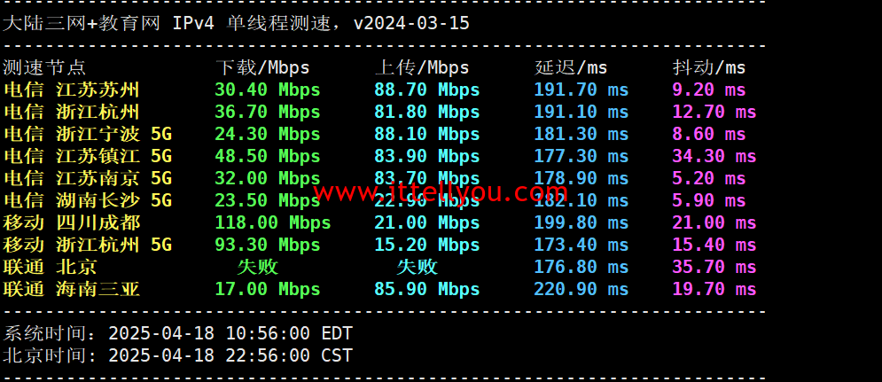The width and height of the screenshot is (882, 382).
Task: Click jitter value 35.70 ms
Action: point(714,267)
